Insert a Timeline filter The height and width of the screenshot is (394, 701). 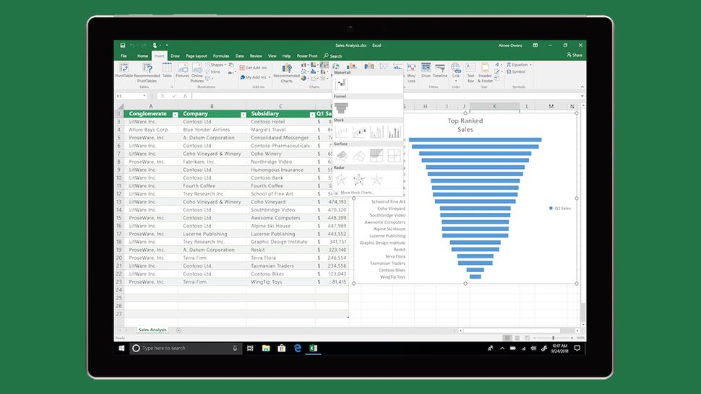[440, 71]
